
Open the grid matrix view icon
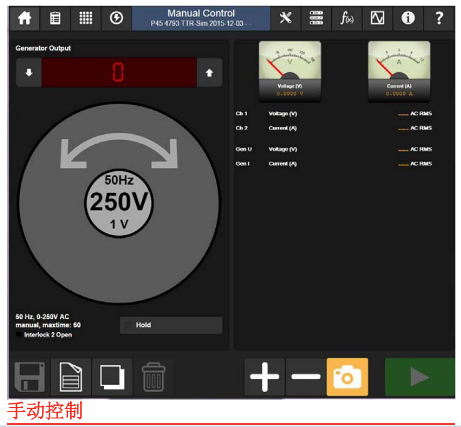(85, 18)
